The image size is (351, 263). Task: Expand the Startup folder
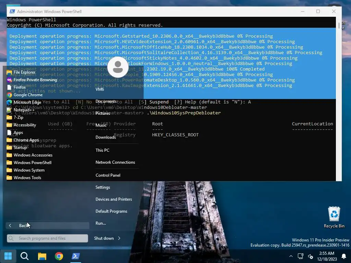pyautogui.click(x=17, y=148)
